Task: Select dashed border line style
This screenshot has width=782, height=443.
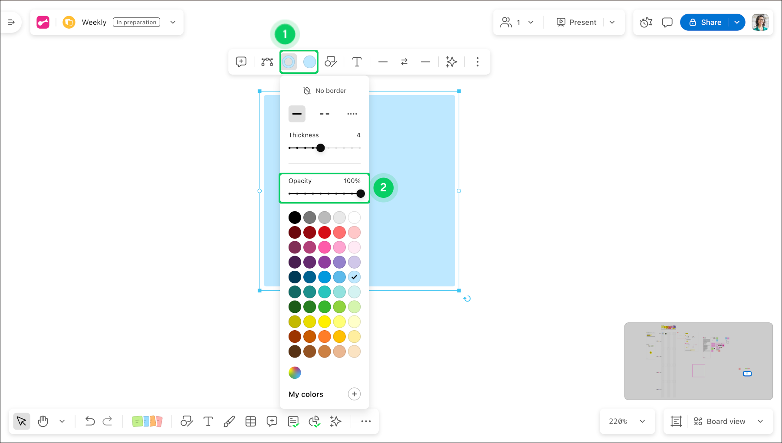Action: click(325, 114)
